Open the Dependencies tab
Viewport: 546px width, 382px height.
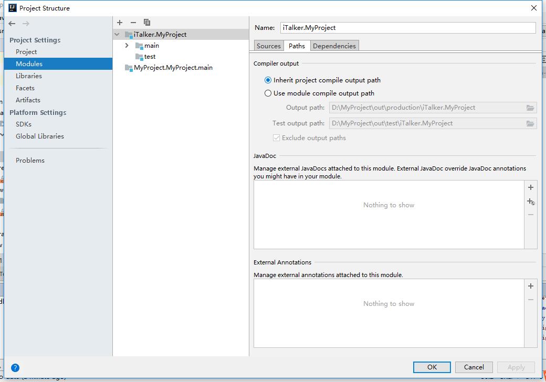tap(334, 46)
